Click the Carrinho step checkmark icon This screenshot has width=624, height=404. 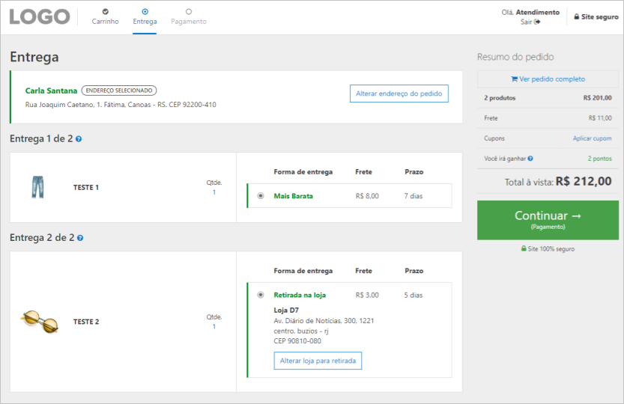pyautogui.click(x=105, y=11)
